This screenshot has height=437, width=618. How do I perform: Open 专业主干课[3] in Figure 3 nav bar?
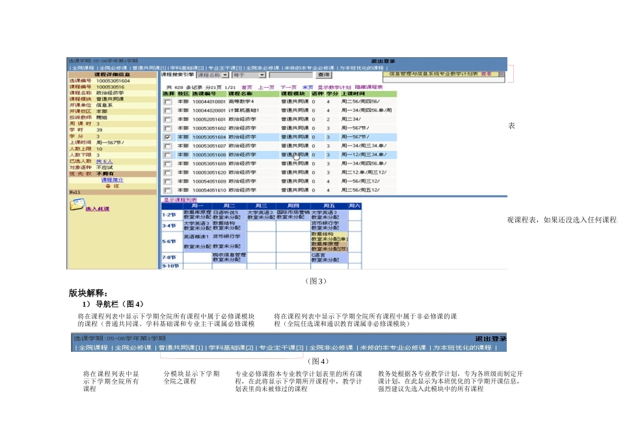(x=225, y=68)
